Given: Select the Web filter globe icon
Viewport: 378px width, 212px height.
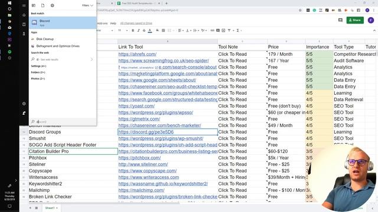Looking at the screenshot, I should pos(53,5).
